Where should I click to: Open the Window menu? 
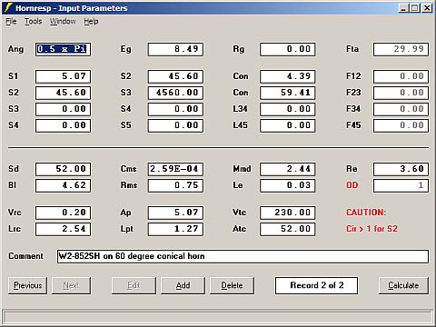coord(63,22)
